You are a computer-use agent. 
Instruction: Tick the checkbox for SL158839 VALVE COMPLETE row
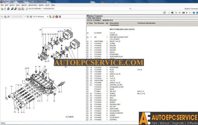point(88,33)
